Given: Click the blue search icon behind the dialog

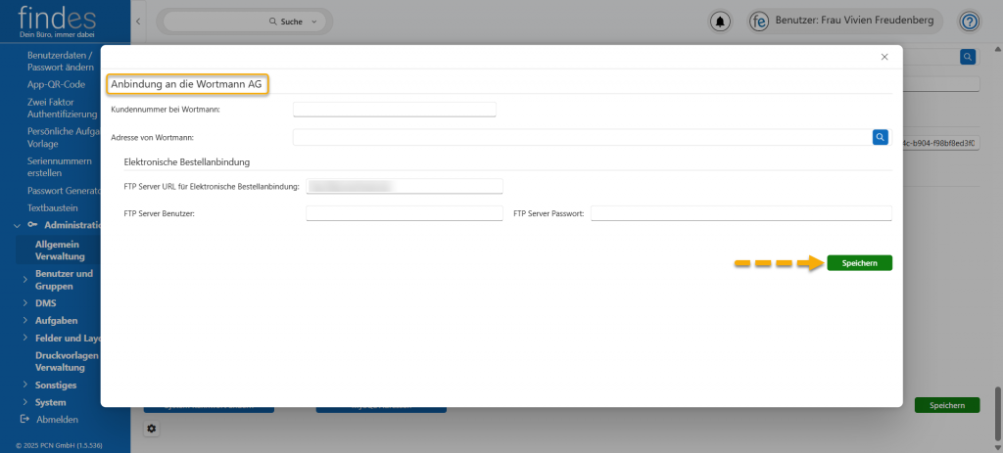Looking at the screenshot, I should click(968, 58).
